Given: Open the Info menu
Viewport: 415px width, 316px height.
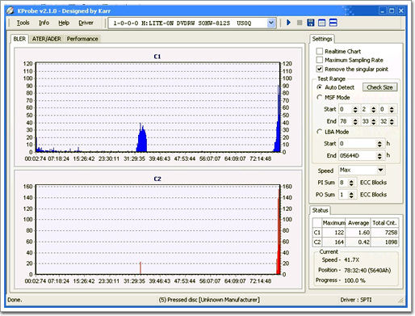Looking at the screenshot, I should point(44,23).
